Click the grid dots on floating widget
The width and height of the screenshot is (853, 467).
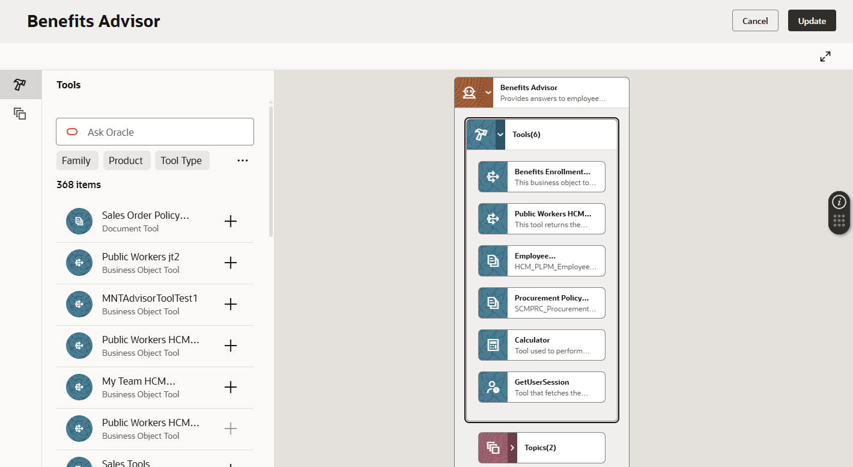839,221
